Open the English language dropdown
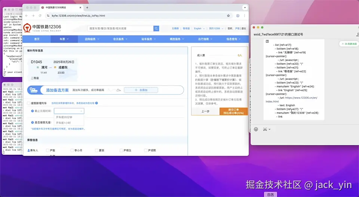The width and height of the screenshot is (359, 197). coord(199,29)
